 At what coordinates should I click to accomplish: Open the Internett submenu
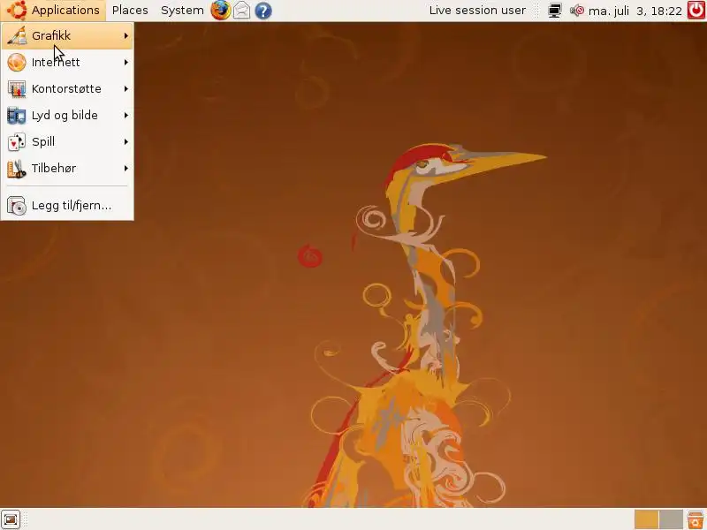tap(67, 62)
